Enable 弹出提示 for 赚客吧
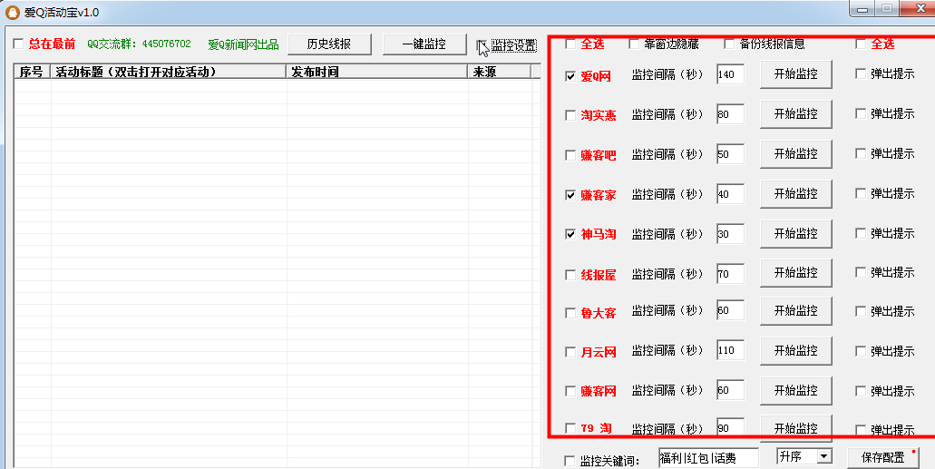Image resolution: width=935 pixels, height=469 pixels. tap(861, 153)
